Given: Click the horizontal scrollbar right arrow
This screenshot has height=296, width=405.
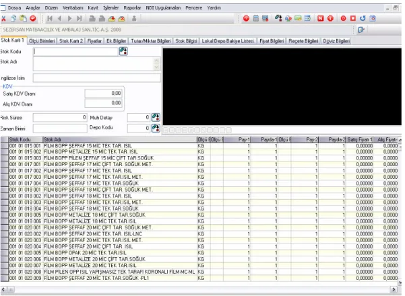Looking at the screenshot, I should click(394, 289).
